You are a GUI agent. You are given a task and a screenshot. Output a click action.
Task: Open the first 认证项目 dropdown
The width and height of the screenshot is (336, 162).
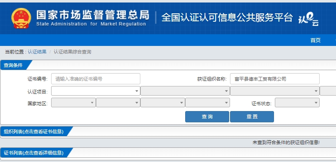(96, 91)
